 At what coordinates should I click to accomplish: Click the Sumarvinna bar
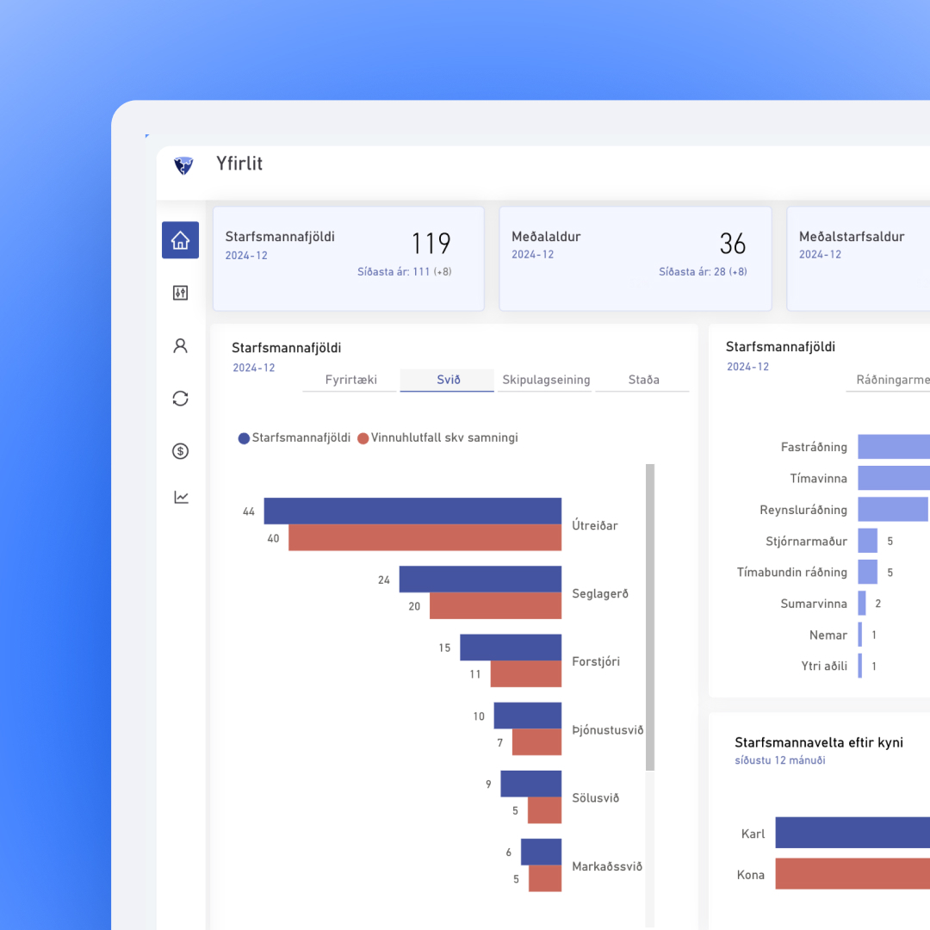click(862, 603)
